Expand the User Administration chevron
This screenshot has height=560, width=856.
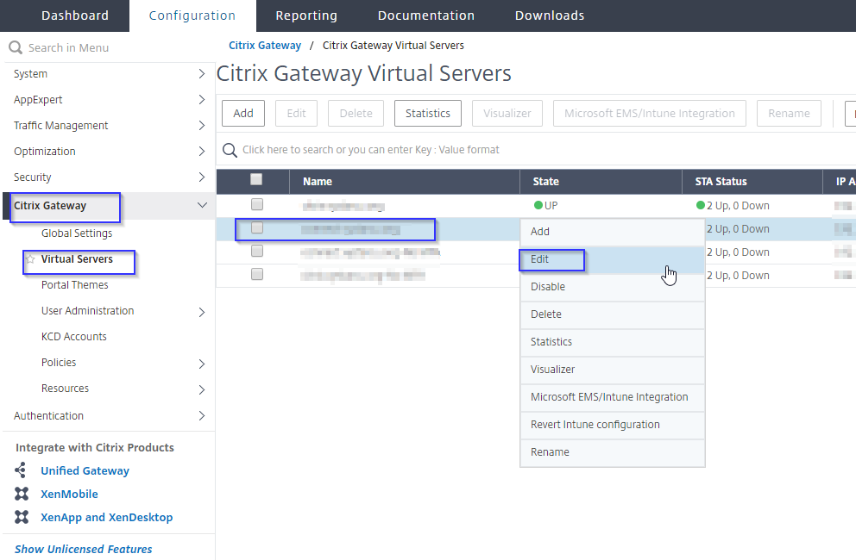coord(201,312)
